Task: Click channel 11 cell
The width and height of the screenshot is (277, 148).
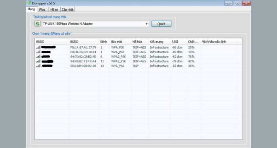Action: pos(102,61)
